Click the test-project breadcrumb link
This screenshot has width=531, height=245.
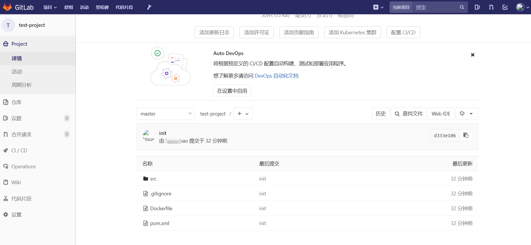[213, 114]
